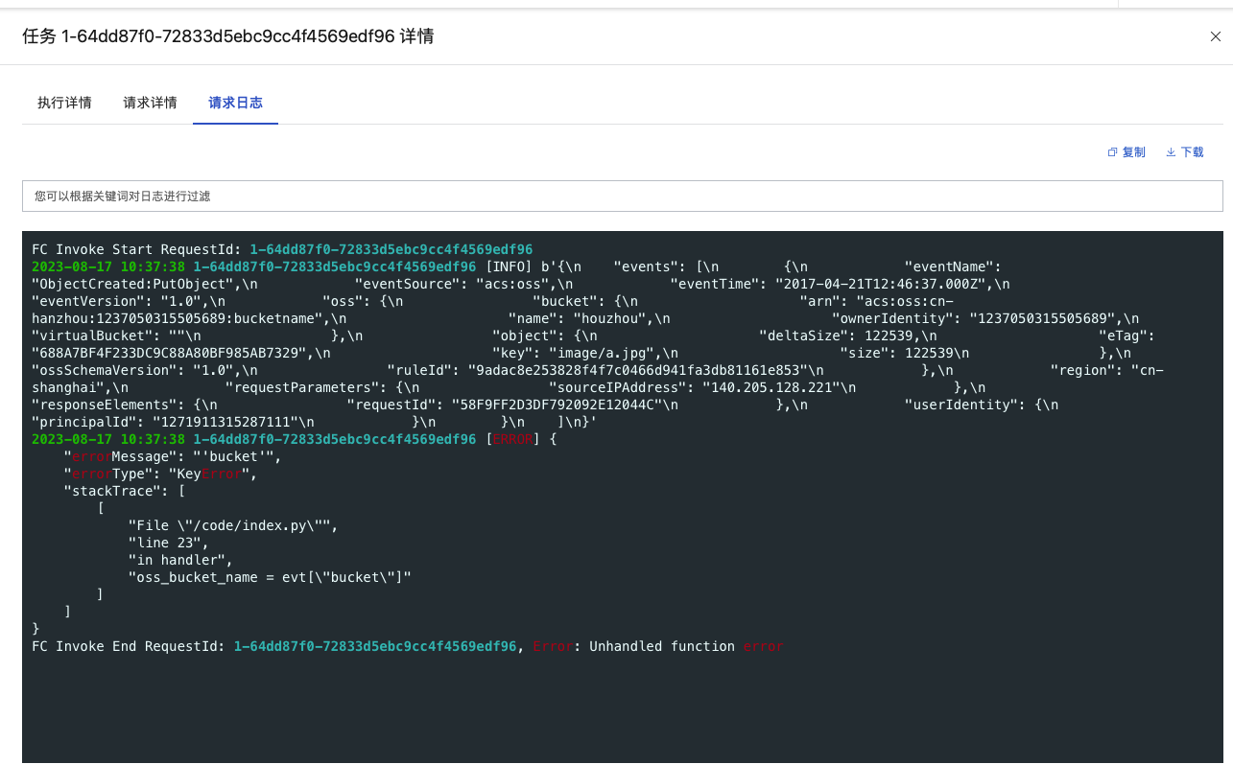This screenshot has width=1233, height=764.
Task: Click the download icon beside 下载
Action: pos(1171,152)
